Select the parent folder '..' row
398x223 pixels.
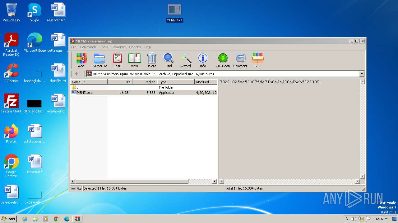144,87
